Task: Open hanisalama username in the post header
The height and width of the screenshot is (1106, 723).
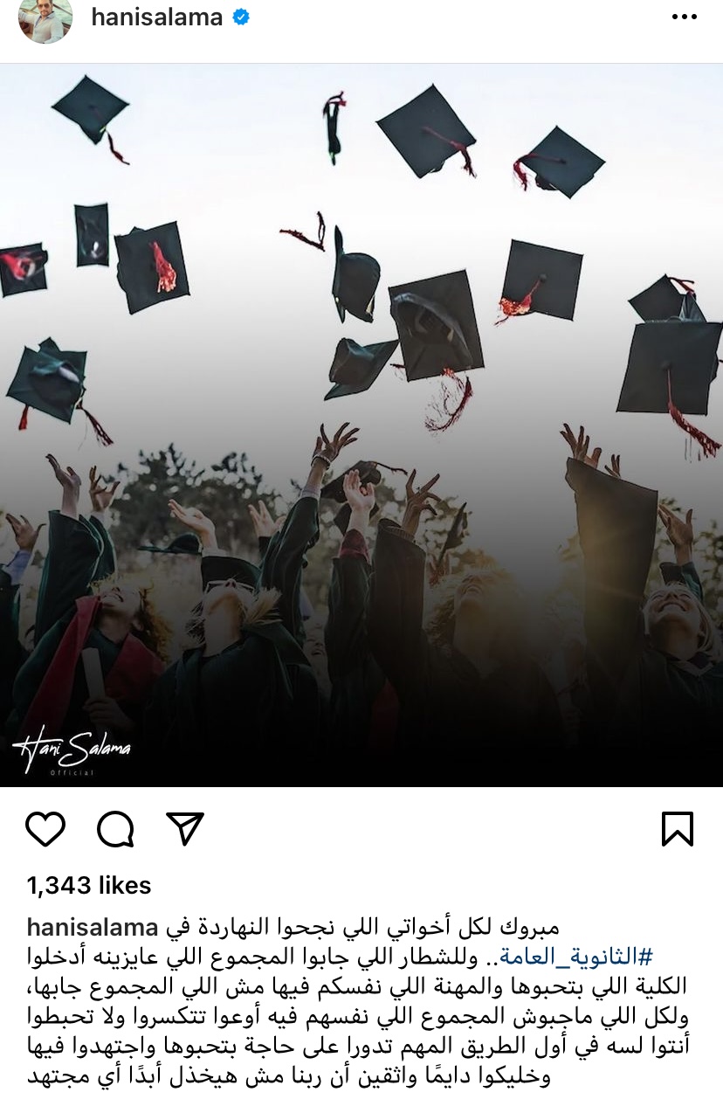Action: 157,17
